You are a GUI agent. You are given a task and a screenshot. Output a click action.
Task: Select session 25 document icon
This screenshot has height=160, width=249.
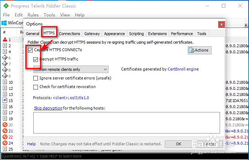pos(5,149)
